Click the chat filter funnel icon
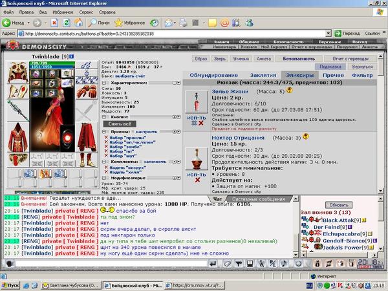The height and width of the screenshot is (291, 388). click(x=239, y=264)
